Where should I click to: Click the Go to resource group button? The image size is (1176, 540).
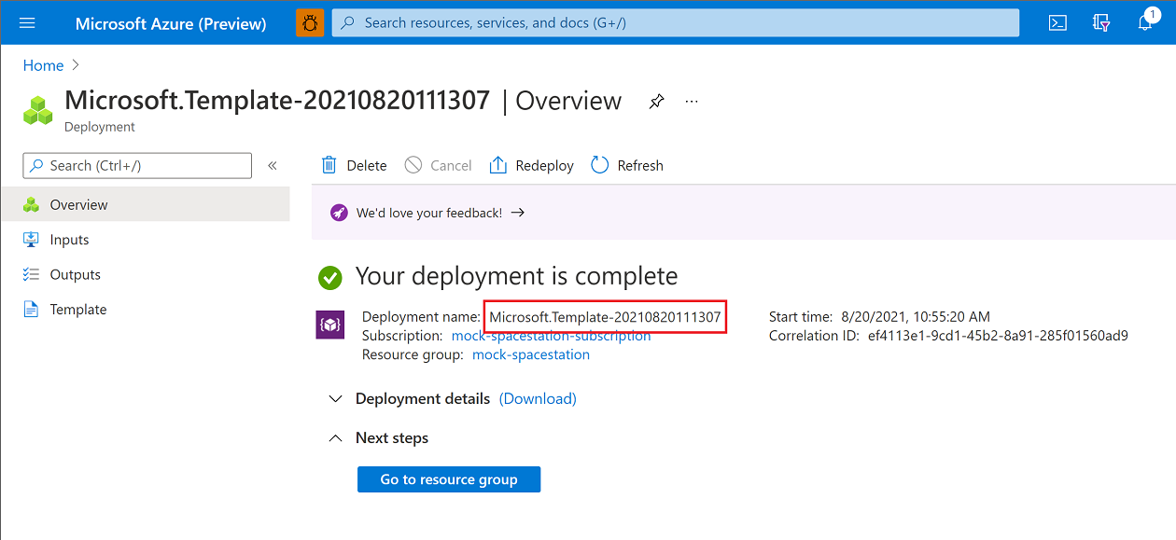pos(449,479)
